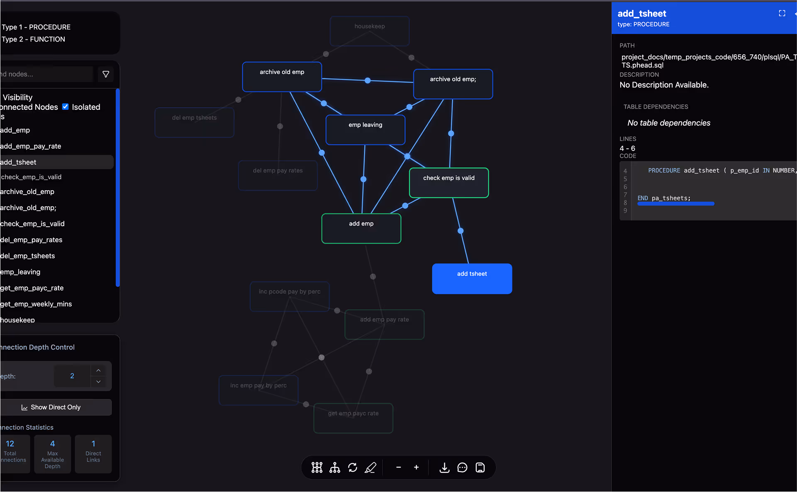The height and width of the screenshot is (492, 797).
Task: Zoom in with the plus icon
Action: pyautogui.click(x=416, y=468)
